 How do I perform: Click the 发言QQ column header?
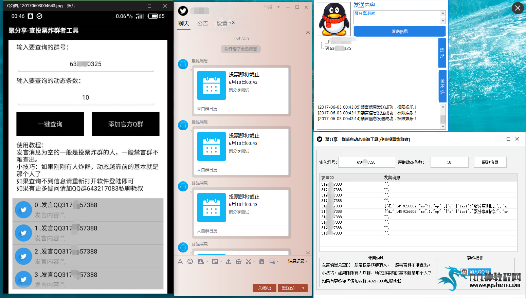pyautogui.click(x=351, y=178)
